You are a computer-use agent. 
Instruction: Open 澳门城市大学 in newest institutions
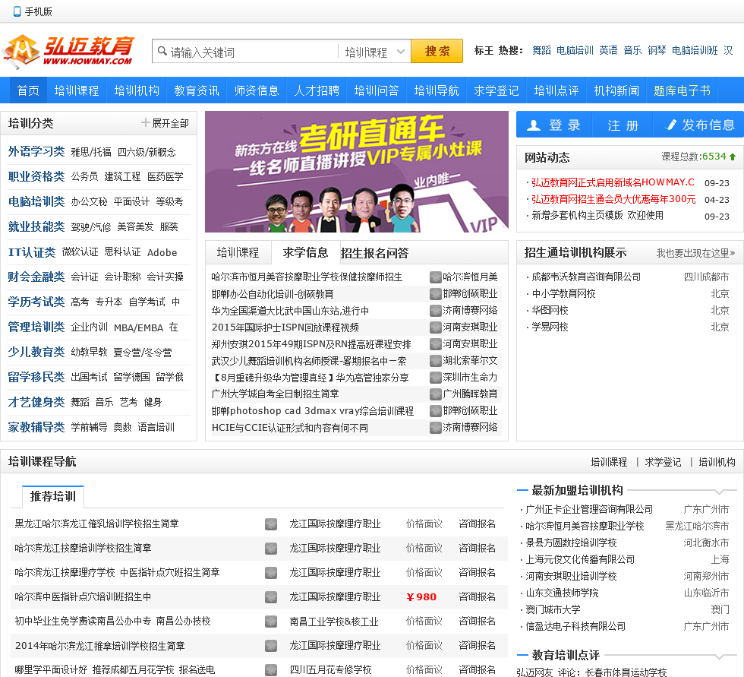pos(553,609)
